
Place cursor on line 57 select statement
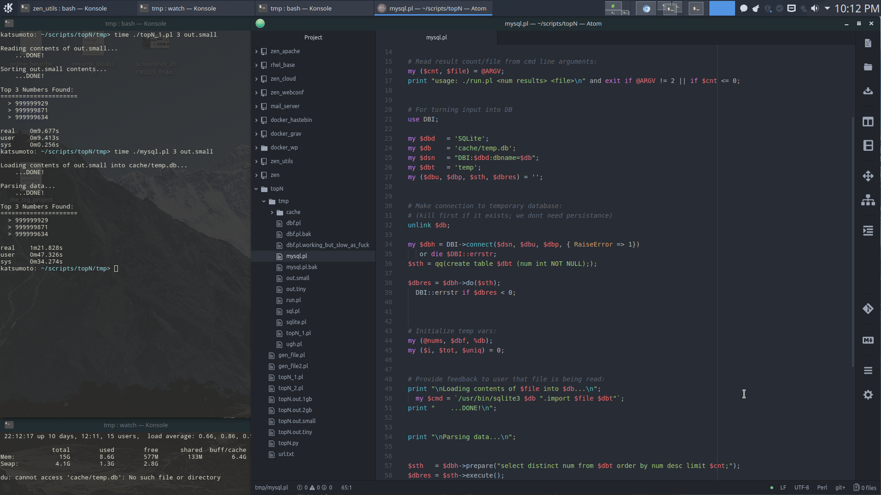574,466
